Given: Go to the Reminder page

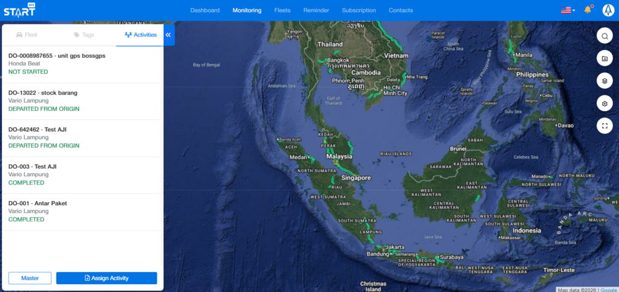Looking at the screenshot, I should tap(316, 10).
